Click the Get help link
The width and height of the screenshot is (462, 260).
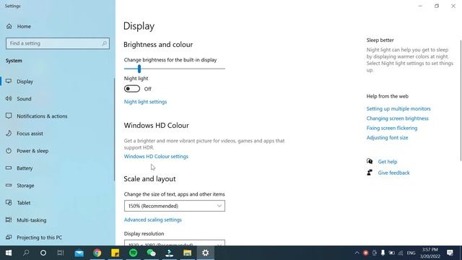[388, 162]
